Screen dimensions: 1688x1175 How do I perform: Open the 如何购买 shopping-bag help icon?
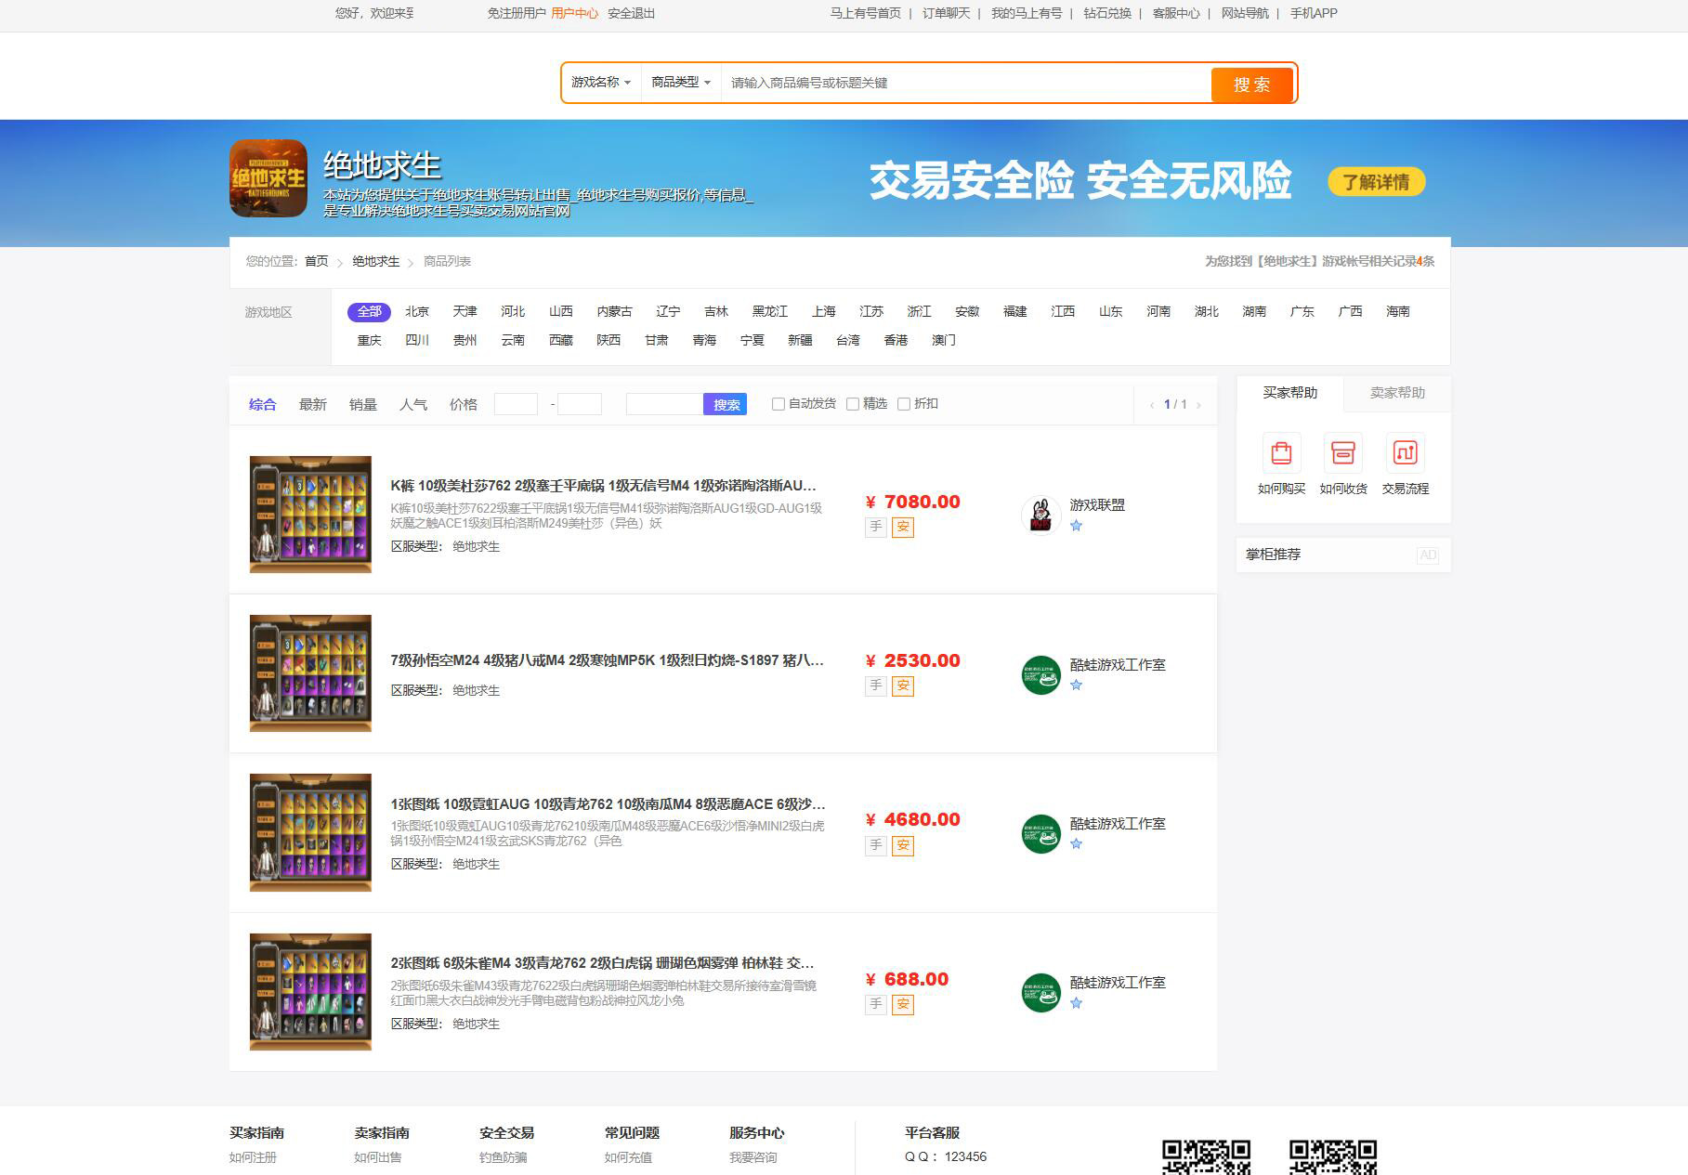(x=1282, y=454)
